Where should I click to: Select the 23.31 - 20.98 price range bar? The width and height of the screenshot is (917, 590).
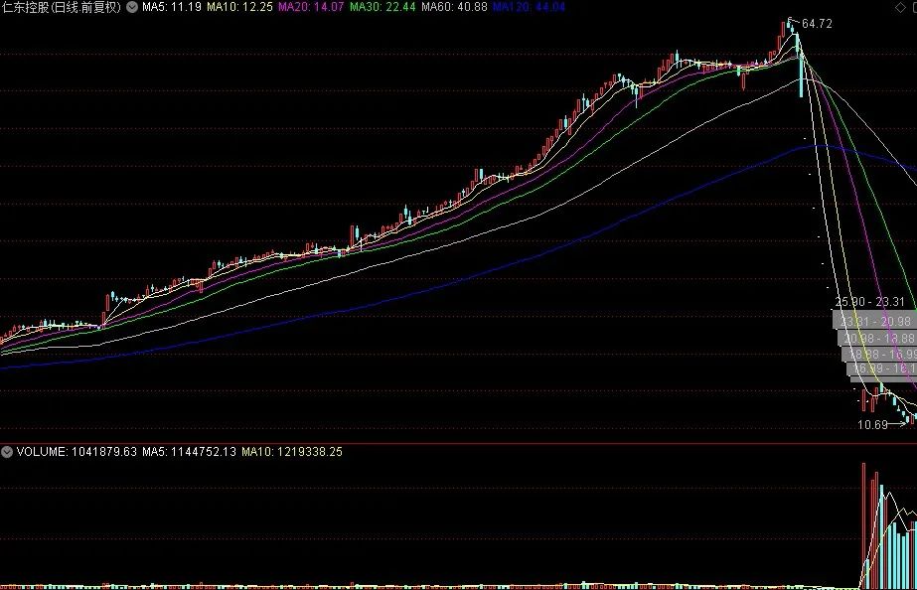coord(875,321)
